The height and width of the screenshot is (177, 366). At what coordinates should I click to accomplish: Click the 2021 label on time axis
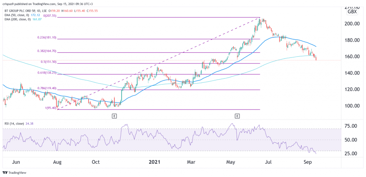[x=155, y=162]
